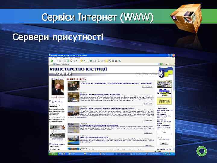
Task: Open news thumbnail with blue-yellow flag crowd
Action: click(73, 140)
